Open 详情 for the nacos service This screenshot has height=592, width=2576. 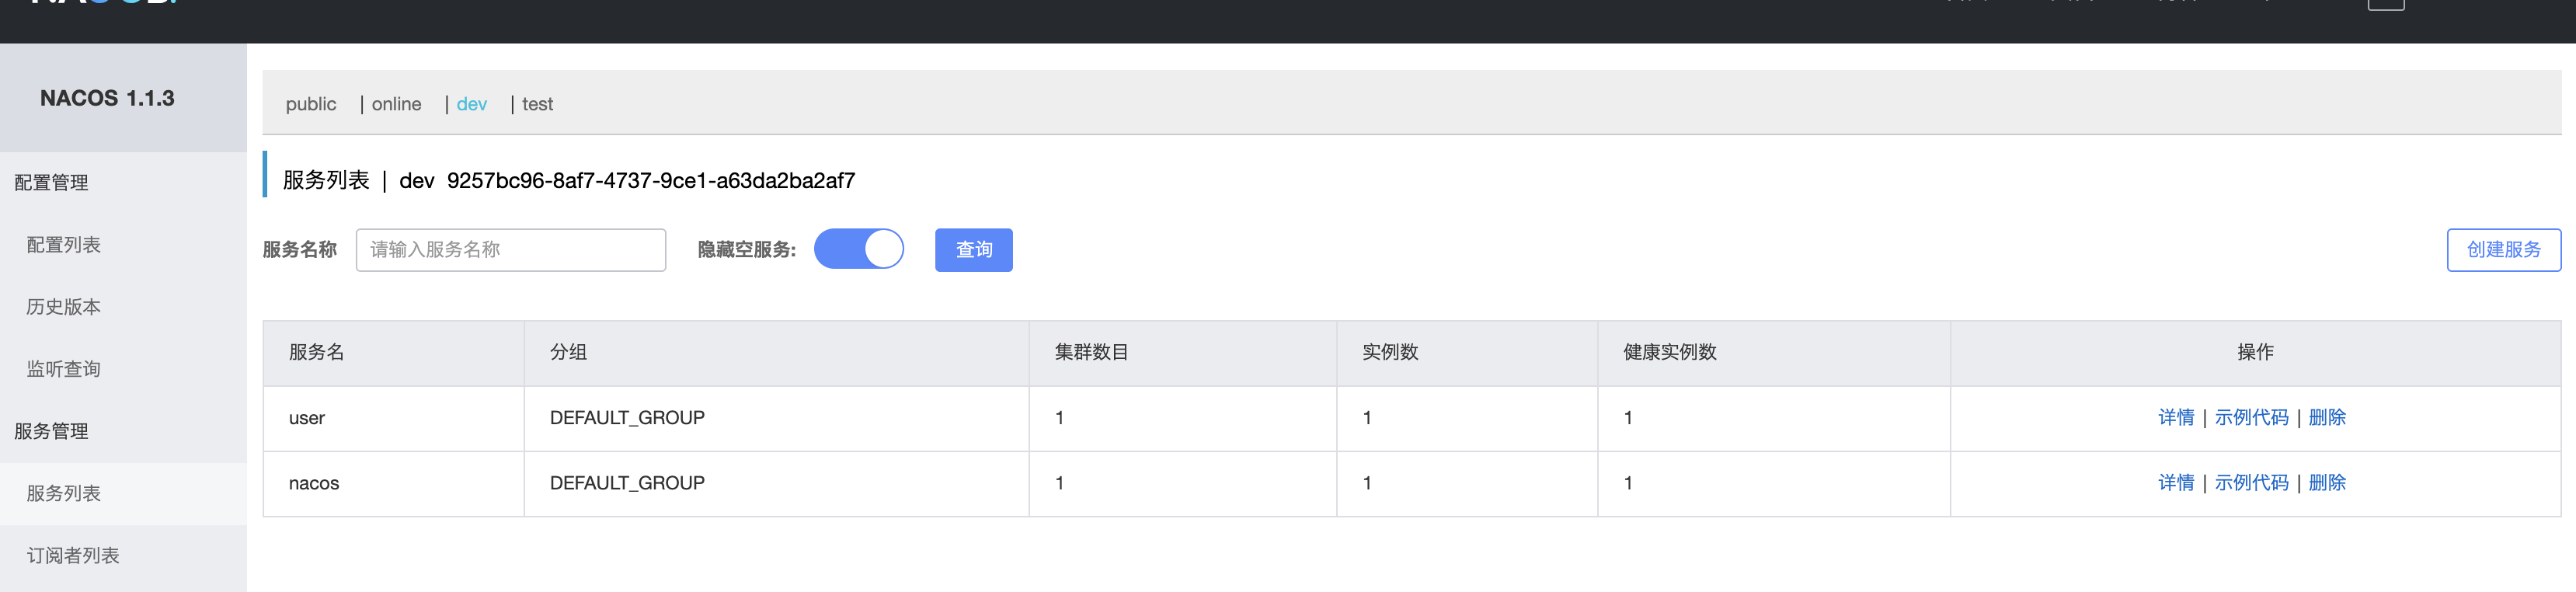pyautogui.click(x=2175, y=483)
